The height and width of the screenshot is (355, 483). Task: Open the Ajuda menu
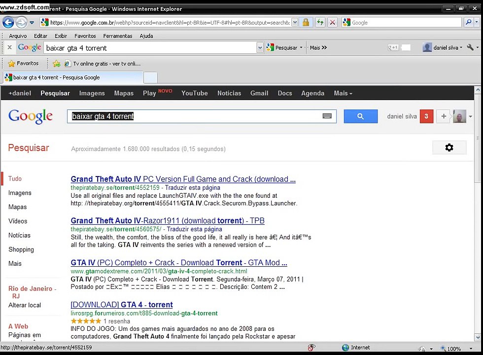coord(146,35)
